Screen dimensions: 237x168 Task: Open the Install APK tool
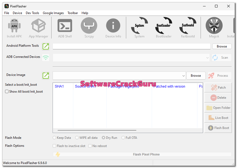(14, 28)
